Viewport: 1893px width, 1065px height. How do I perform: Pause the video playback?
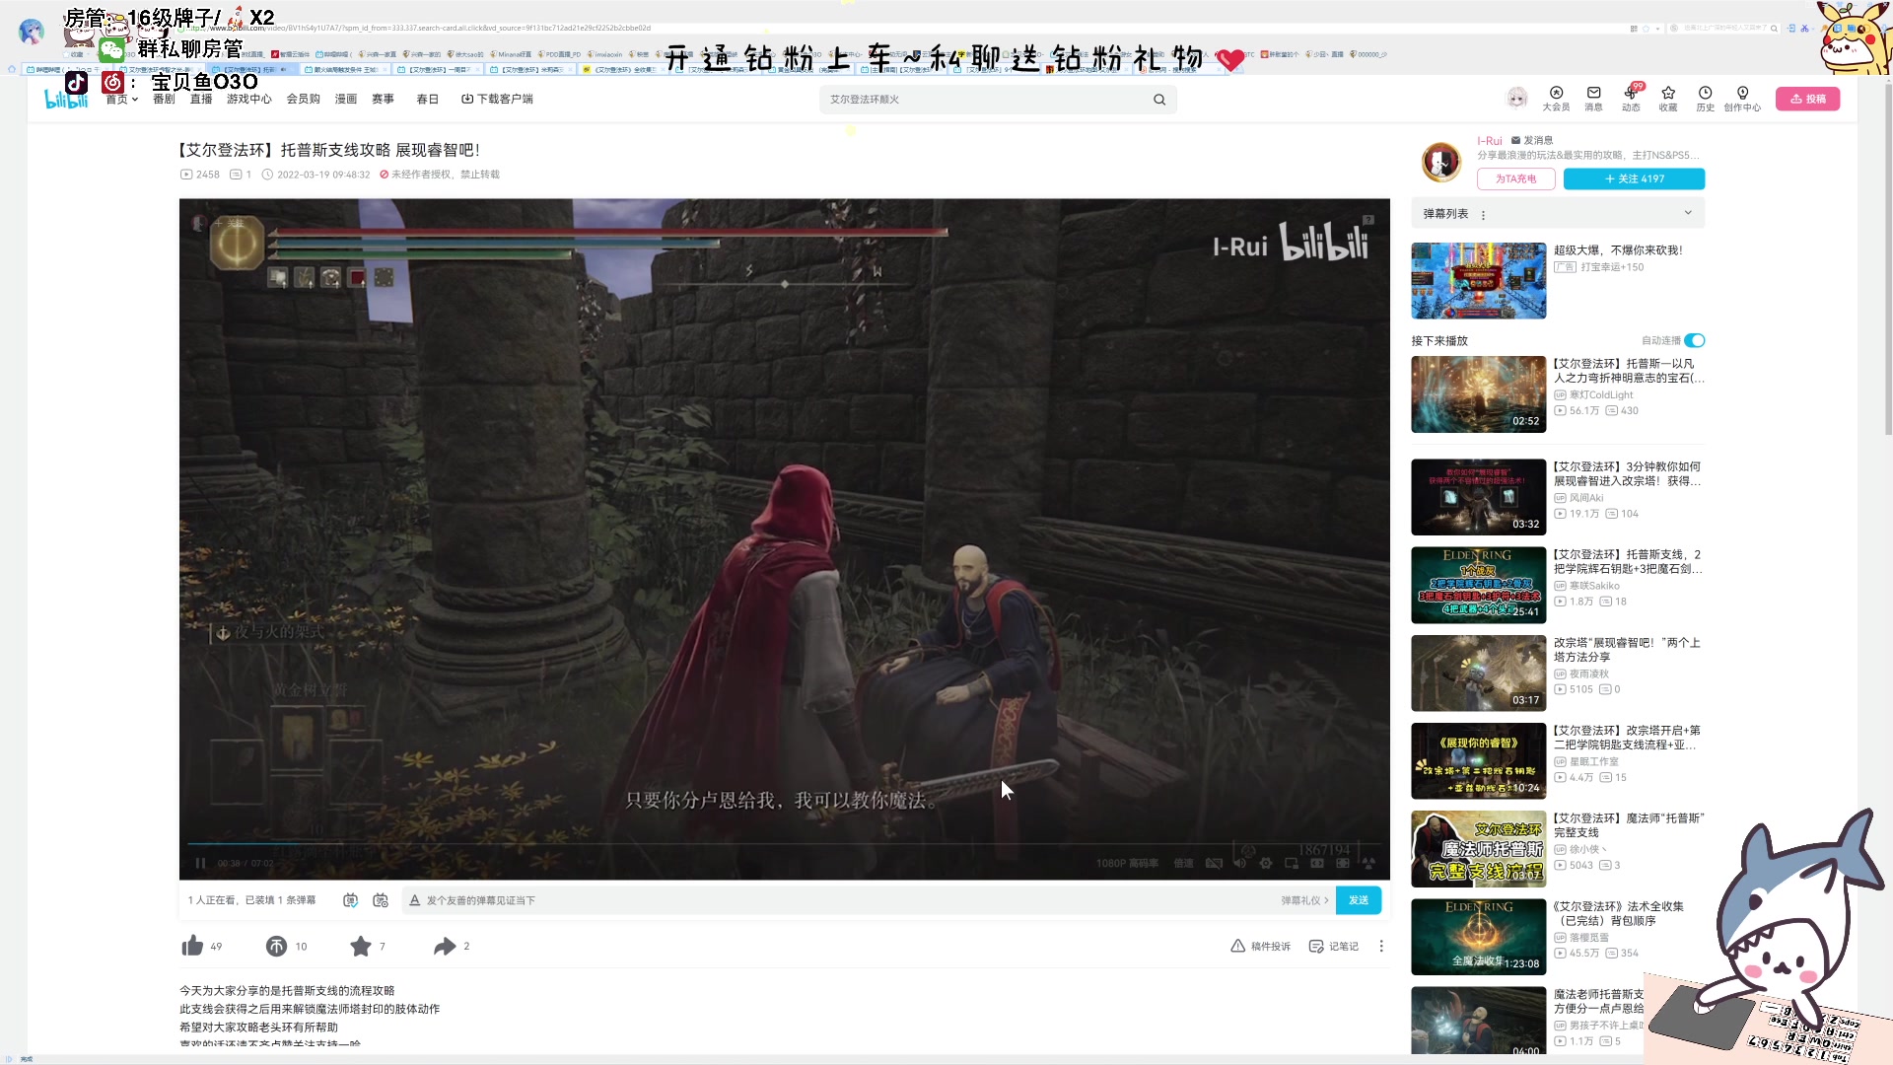[200, 863]
